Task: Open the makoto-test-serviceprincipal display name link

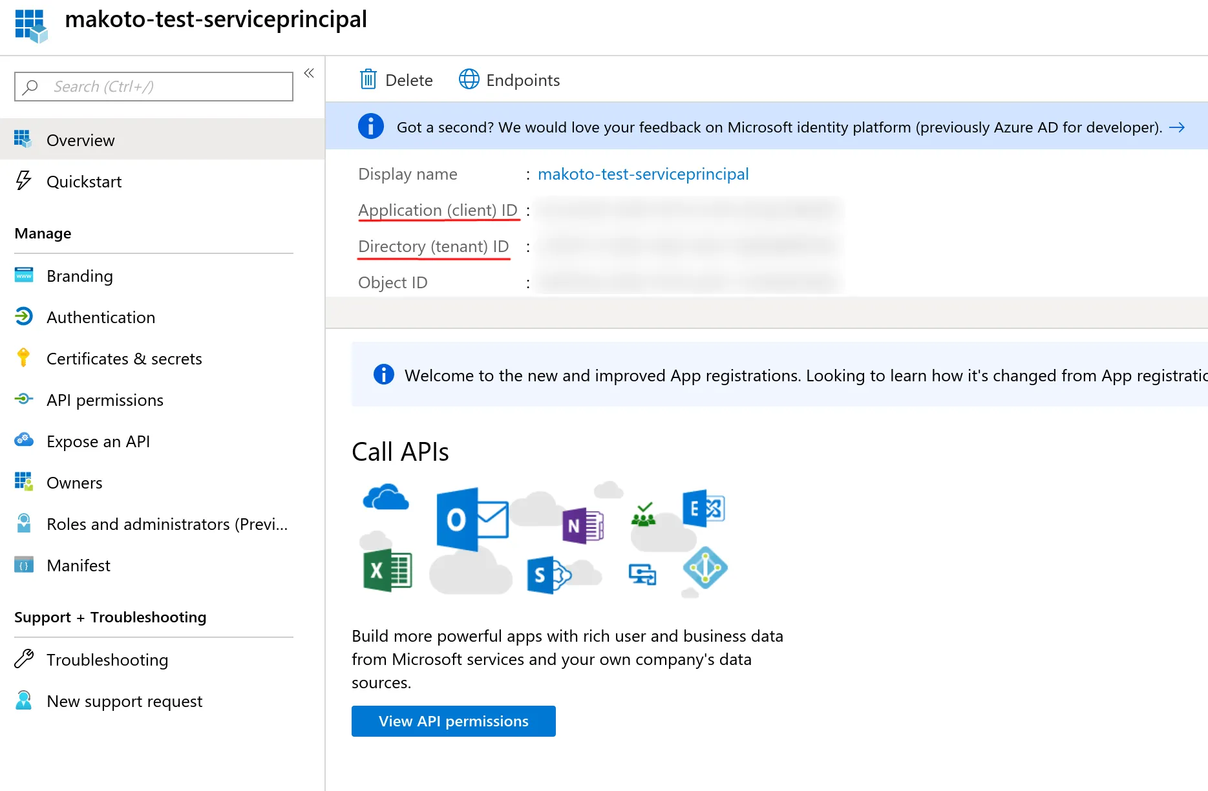Action: 643,174
